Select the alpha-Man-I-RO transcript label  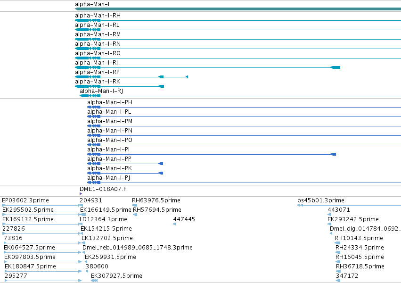pyautogui.click(x=98, y=53)
